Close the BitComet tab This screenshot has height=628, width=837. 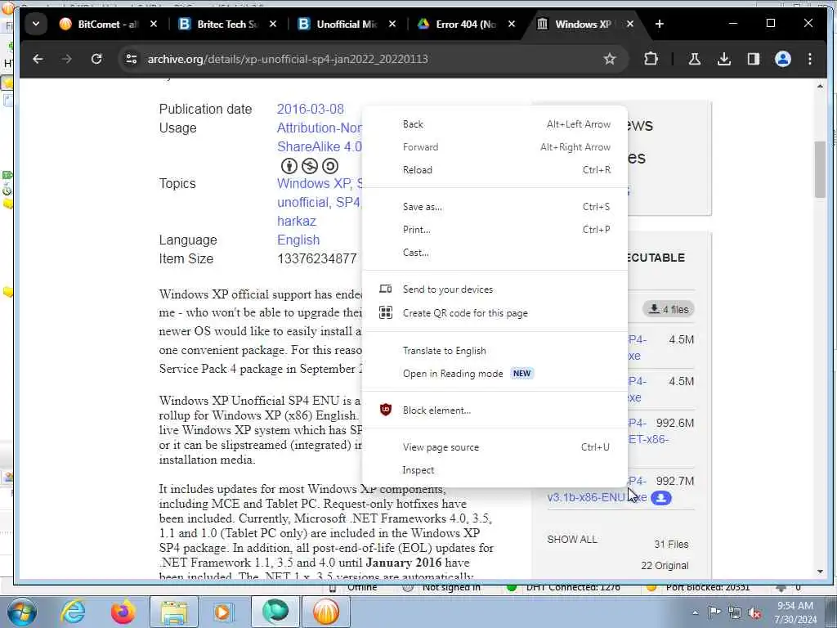[153, 24]
